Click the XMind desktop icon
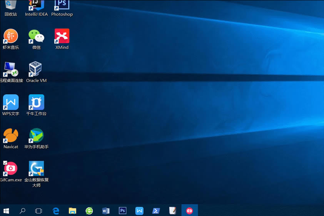The image size is (324, 216). pos(62,37)
